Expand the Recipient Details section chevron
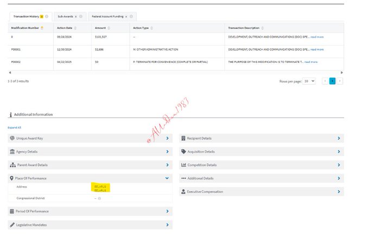 tap(339, 138)
